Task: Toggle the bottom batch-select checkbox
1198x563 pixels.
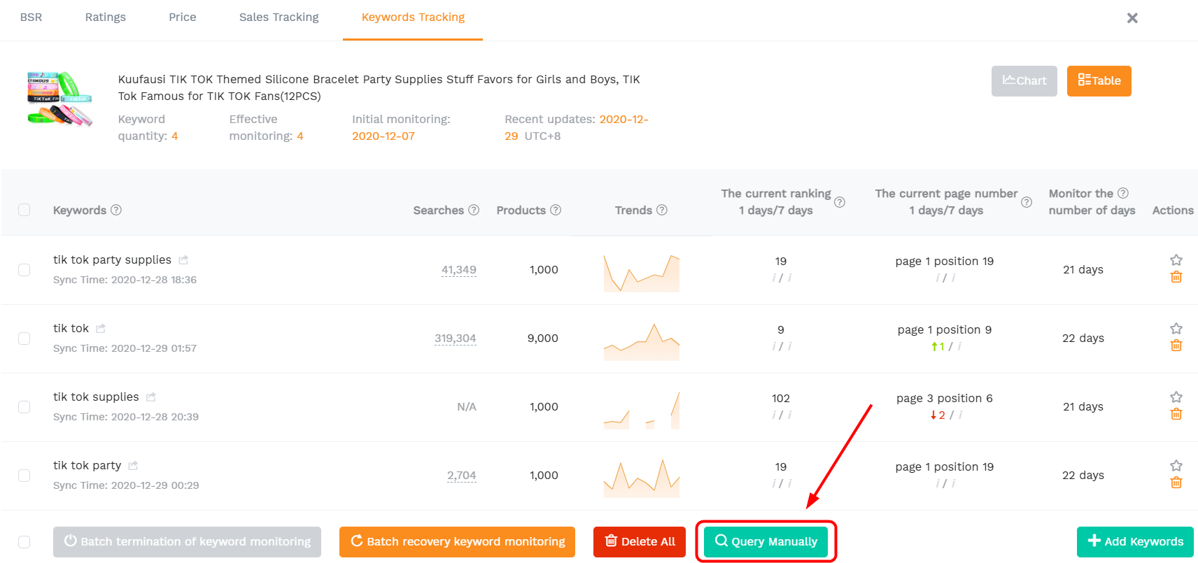Action: tap(24, 542)
